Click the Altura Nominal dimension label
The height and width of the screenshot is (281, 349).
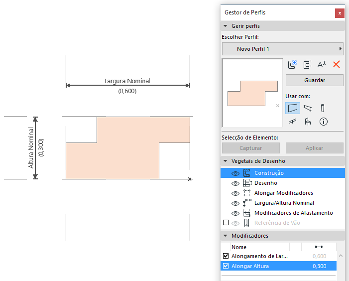[x=31, y=148]
